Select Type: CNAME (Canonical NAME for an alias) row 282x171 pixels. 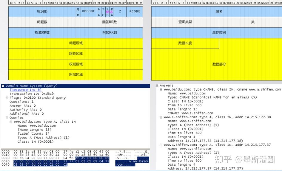(x=212, y=97)
